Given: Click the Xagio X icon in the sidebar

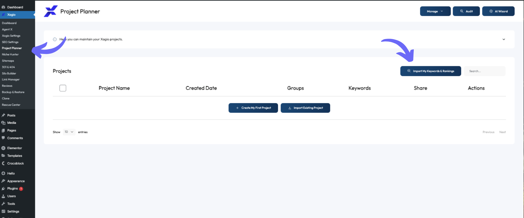Looking at the screenshot, I should click(x=3, y=15).
